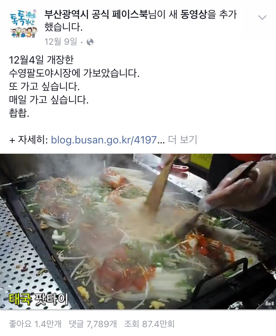View the 좋아요 1.4만개 likes list
The image size is (276, 336).
click(x=35, y=324)
